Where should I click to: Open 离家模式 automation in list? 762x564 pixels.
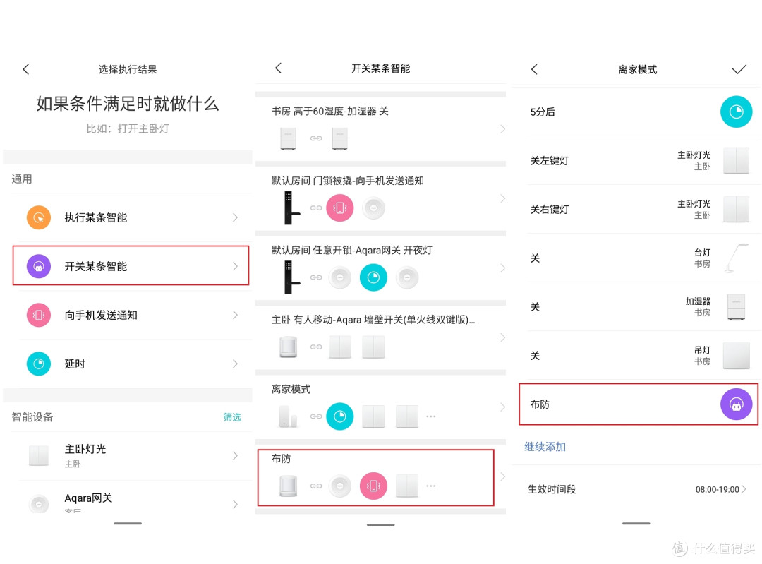[x=380, y=407]
